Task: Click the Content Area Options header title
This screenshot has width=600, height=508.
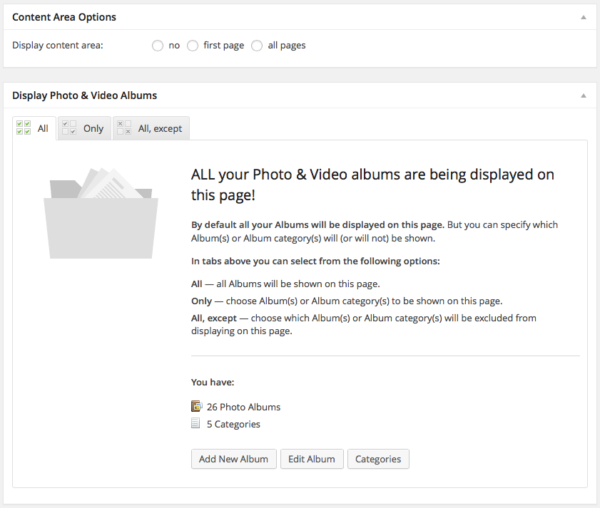Action: (64, 17)
